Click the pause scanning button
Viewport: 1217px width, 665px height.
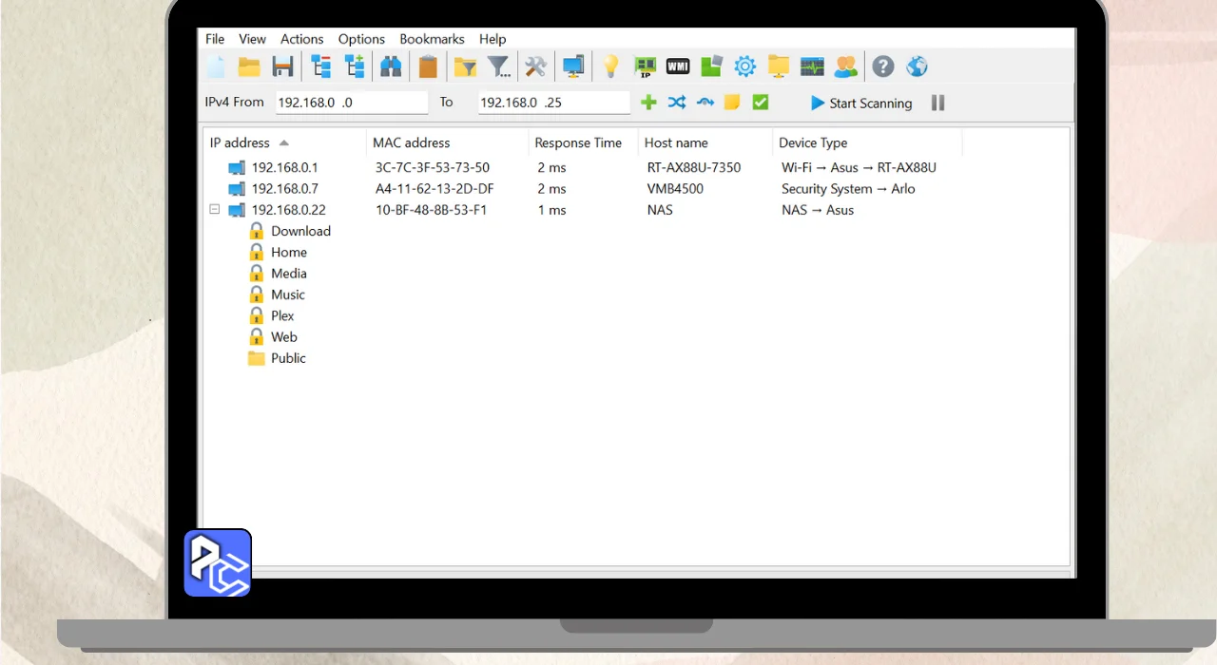pyautogui.click(x=937, y=103)
